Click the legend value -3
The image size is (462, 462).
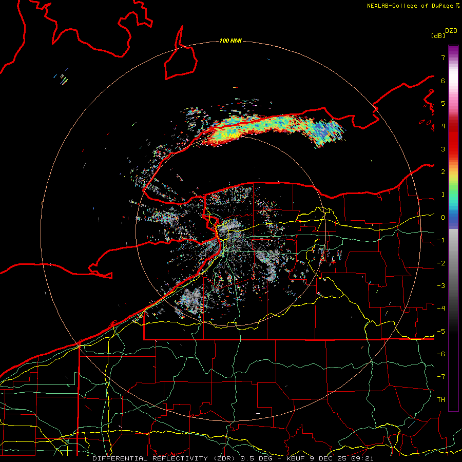point(441,286)
